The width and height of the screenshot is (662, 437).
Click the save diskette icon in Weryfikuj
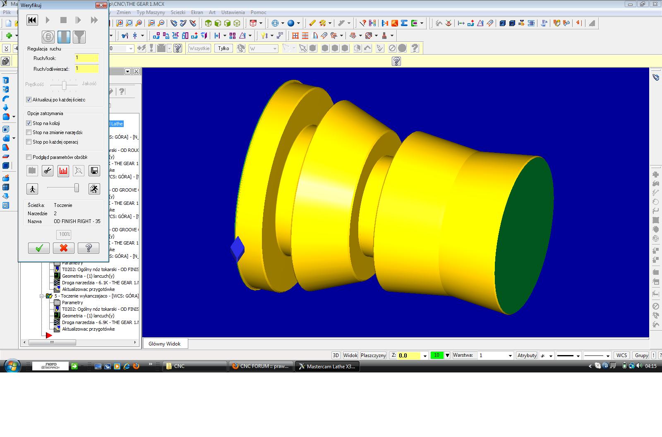coord(94,170)
